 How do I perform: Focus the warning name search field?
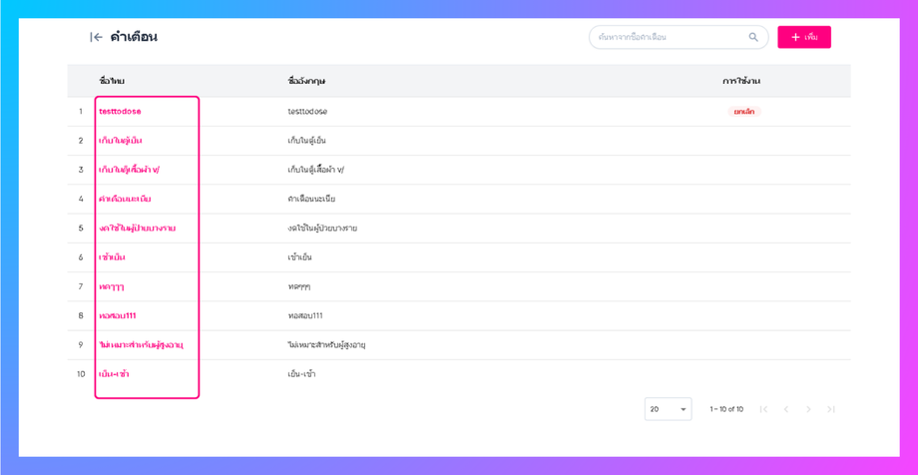[669, 37]
